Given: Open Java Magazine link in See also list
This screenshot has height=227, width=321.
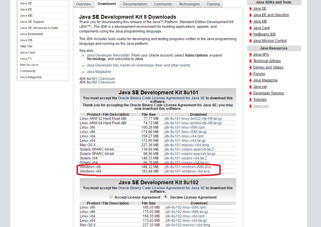Looking at the screenshot, I should pyautogui.click(x=99, y=72).
